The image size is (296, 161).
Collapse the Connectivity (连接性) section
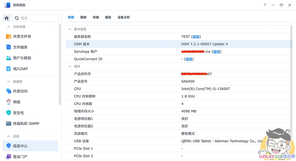point(8,82)
